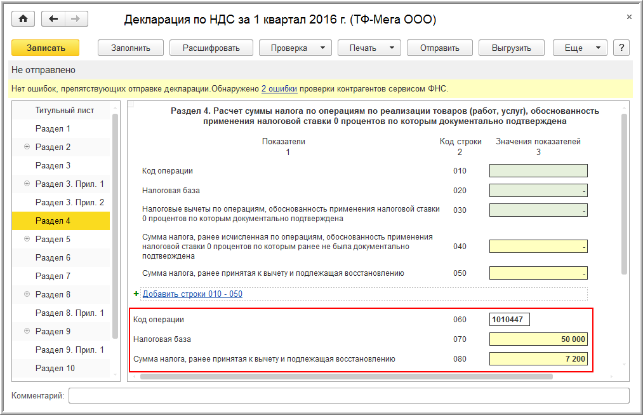Click the green plus icon to add rows
The image size is (643, 415).
(136, 294)
